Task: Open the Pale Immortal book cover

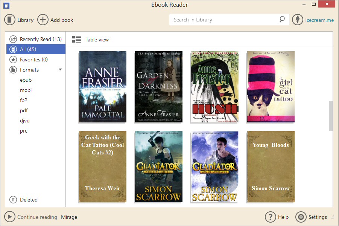Action: pos(103,87)
